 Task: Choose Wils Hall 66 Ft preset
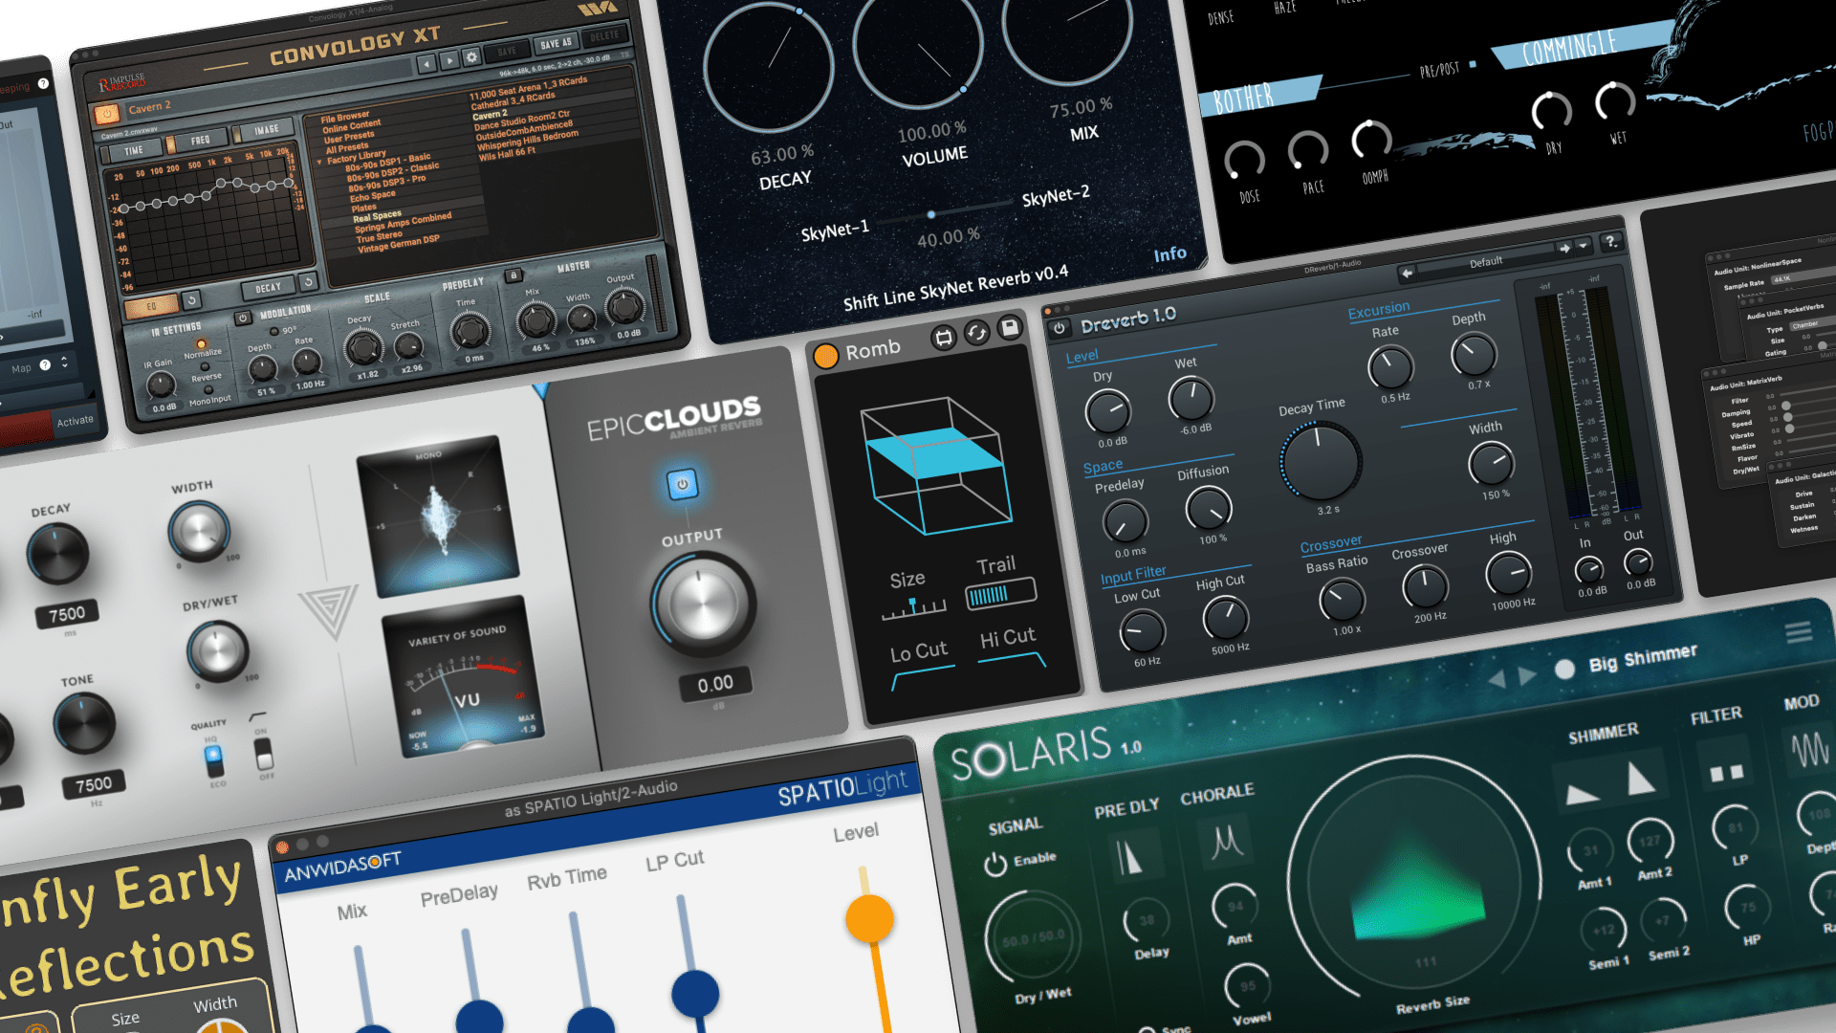(x=507, y=153)
